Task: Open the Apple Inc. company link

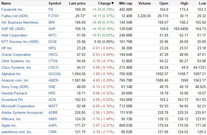Action: point(9,126)
